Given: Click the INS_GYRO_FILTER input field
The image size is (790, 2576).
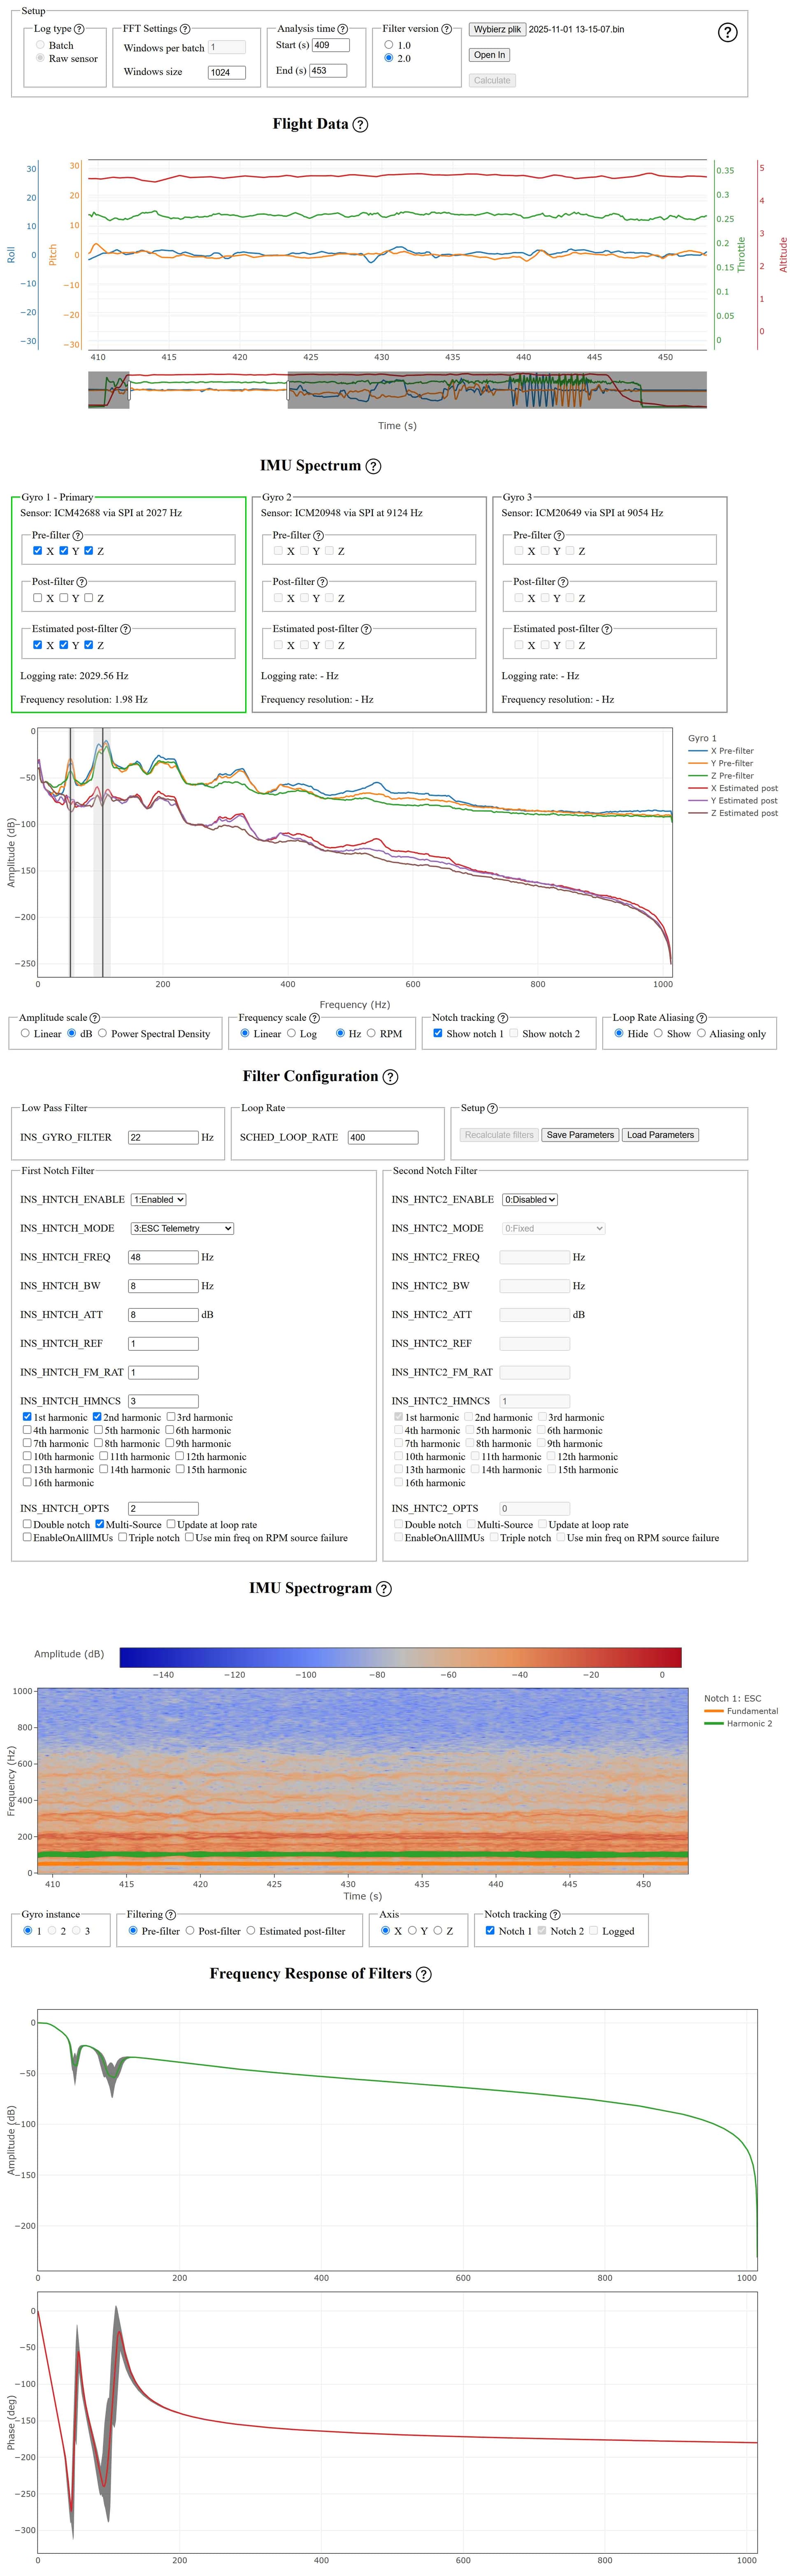Looking at the screenshot, I should [x=163, y=1137].
